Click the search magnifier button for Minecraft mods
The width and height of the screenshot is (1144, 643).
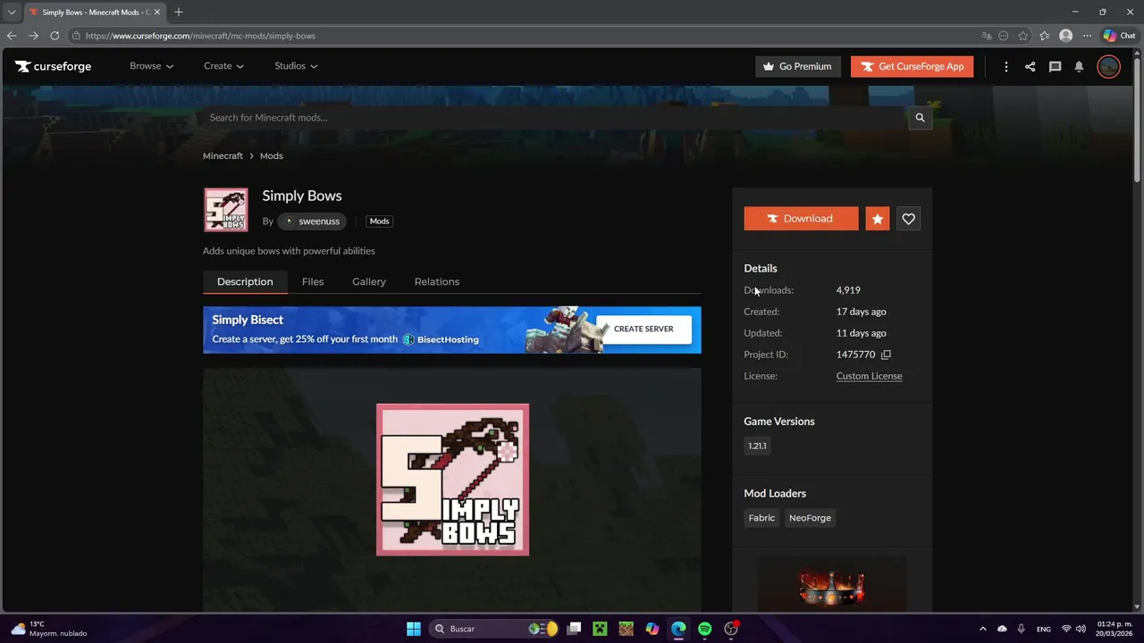(x=920, y=118)
